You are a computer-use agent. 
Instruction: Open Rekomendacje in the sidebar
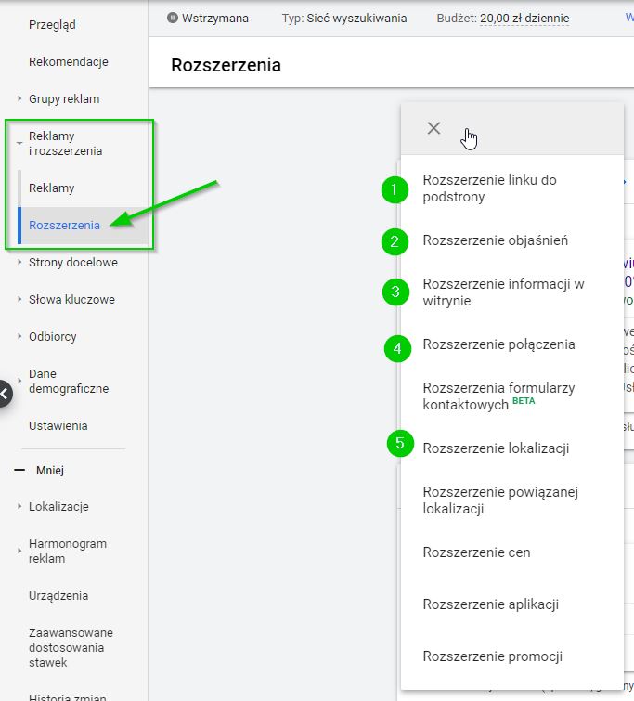click(69, 61)
